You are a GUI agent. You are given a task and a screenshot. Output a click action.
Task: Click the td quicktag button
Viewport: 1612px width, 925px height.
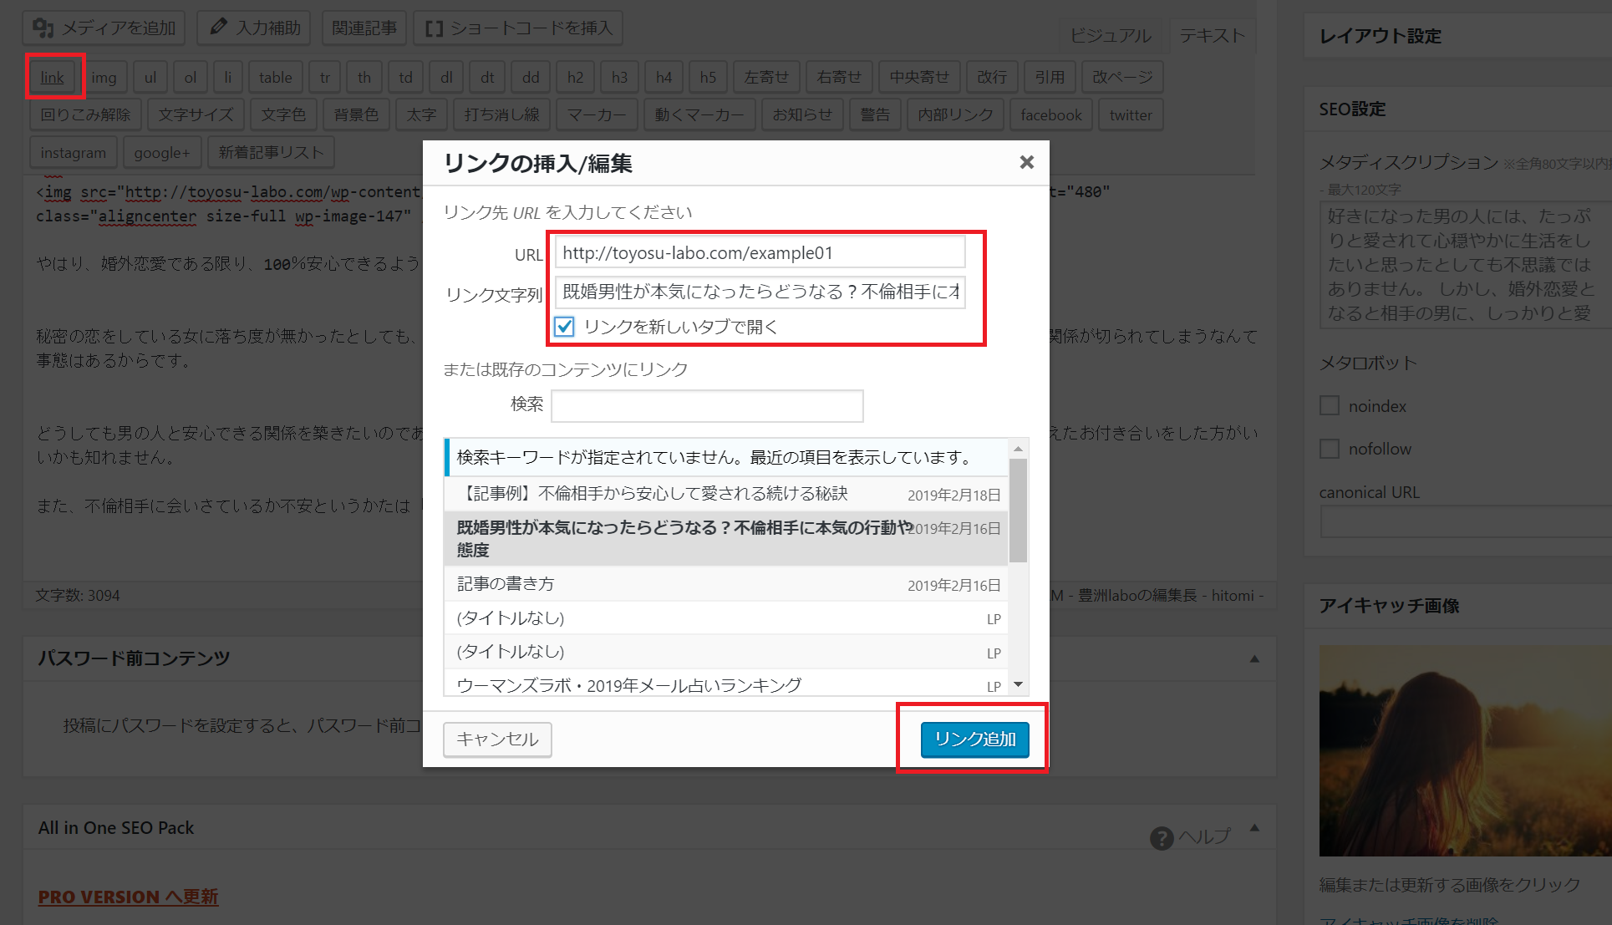pyautogui.click(x=405, y=77)
